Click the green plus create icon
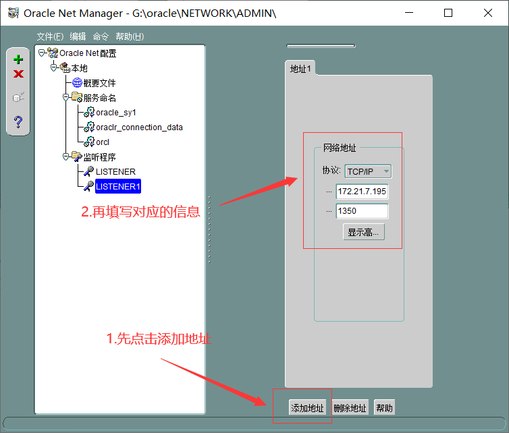 (x=18, y=59)
